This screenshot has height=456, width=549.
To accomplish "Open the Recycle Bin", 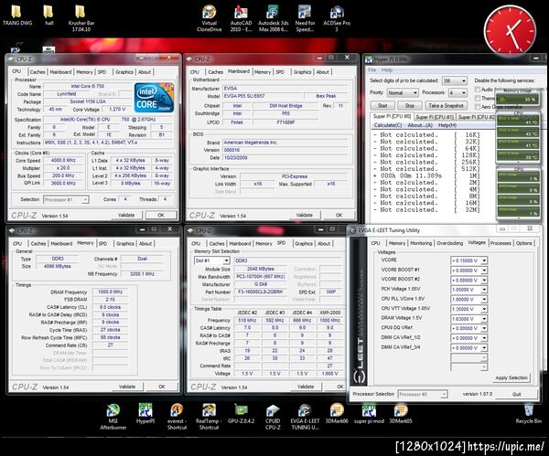I will click(528, 413).
